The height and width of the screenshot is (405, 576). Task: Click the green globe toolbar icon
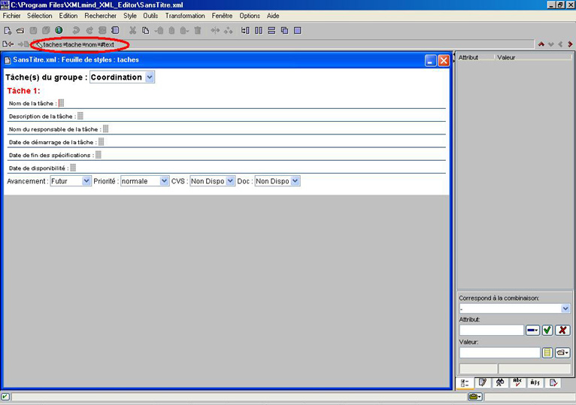[x=59, y=31]
